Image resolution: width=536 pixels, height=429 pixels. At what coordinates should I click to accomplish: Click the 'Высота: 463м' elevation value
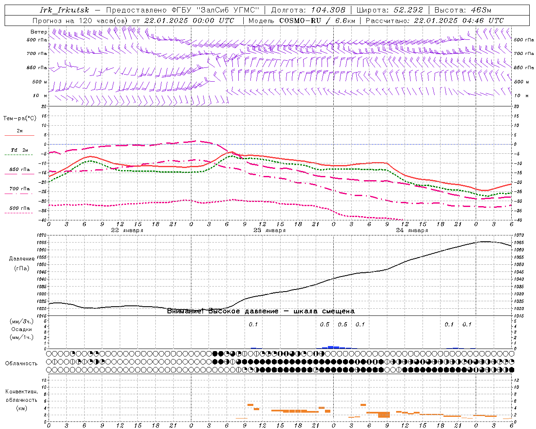click(x=463, y=10)
